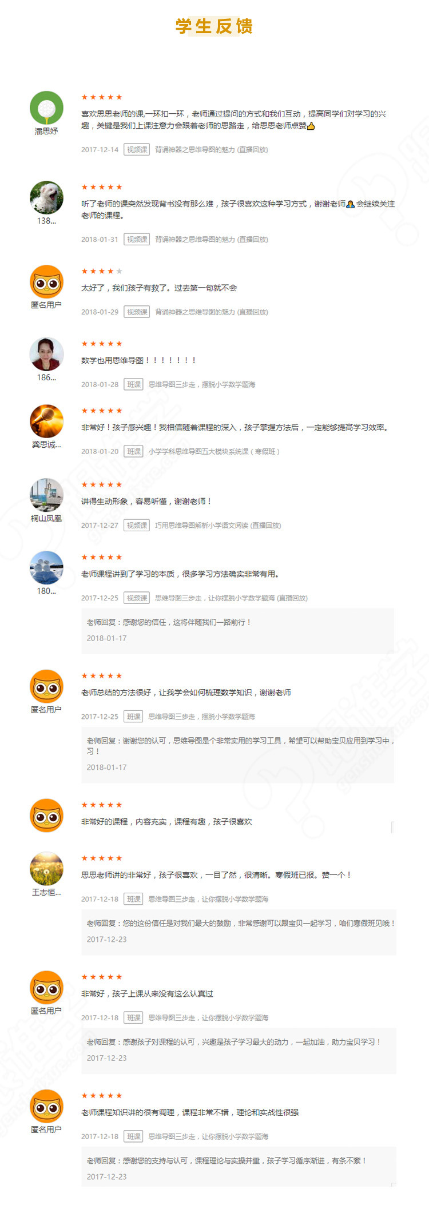The height and width of the screenshot is (1225, 429).
Task: Click the 学生反馈 heading
Action: [x=214, y=26]
